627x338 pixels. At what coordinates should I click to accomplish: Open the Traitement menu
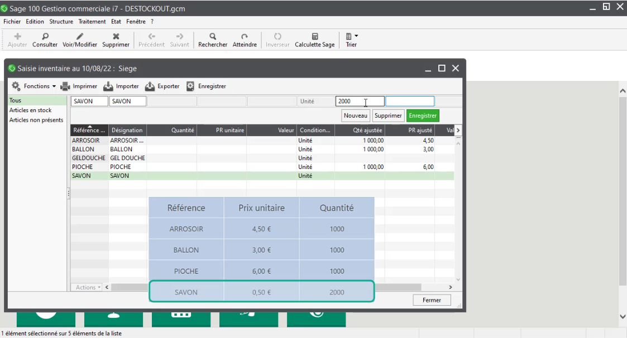coord(92,21)
